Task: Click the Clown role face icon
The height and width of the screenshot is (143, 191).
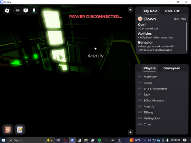Action: click(140, 19)
